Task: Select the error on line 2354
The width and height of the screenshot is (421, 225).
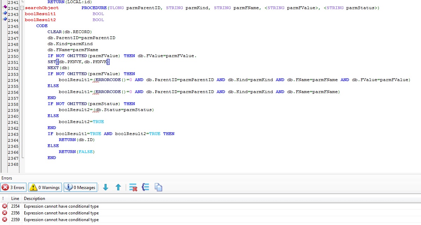Action: pyautogui.click(x=61, y=206)
